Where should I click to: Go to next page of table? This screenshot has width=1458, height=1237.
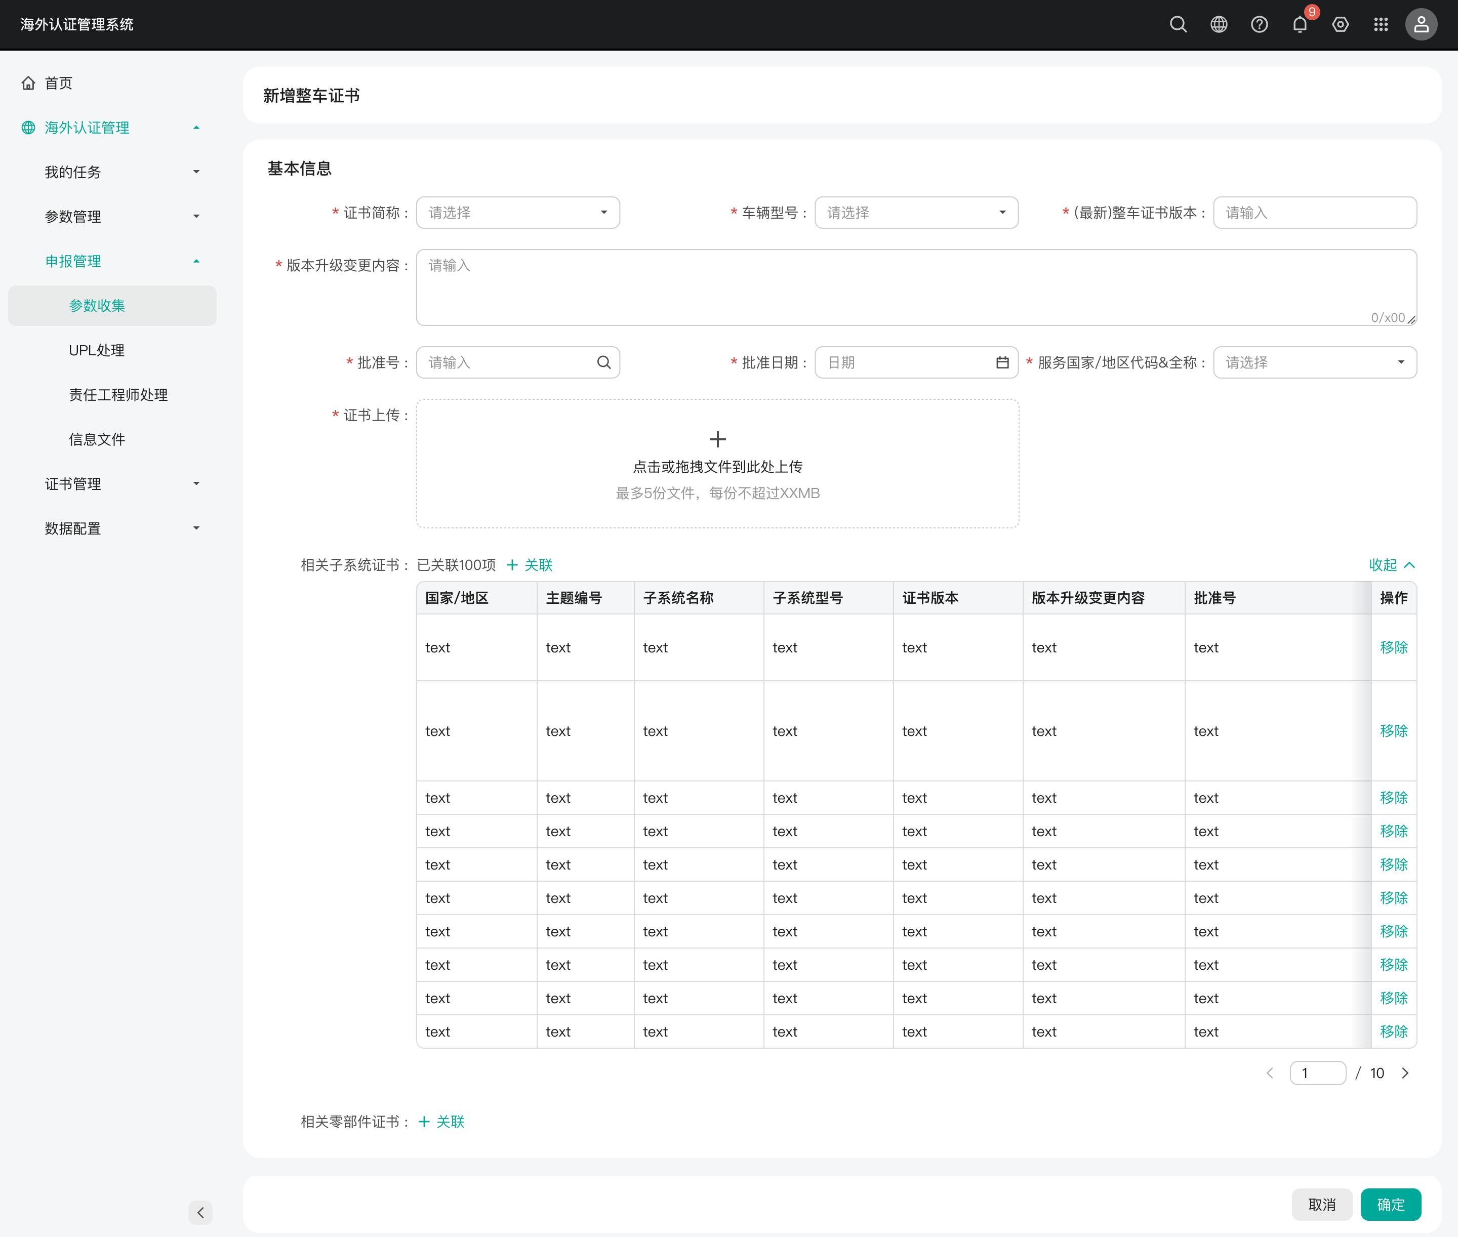(x=1405, y=1073)
